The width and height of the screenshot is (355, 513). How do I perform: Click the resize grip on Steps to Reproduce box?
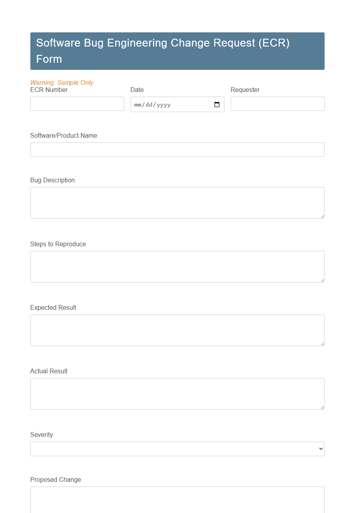click(322, 280)
